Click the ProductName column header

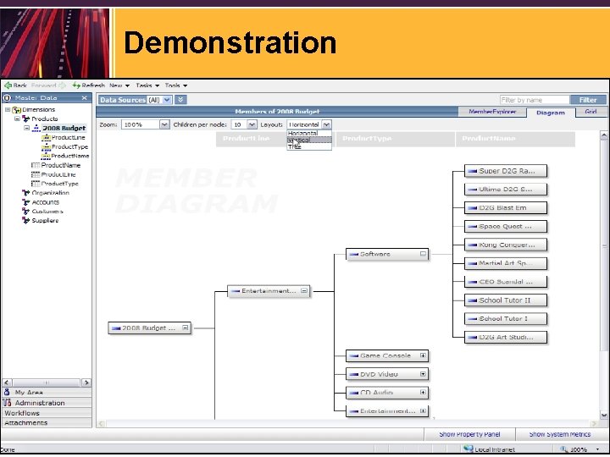click(x=515, y=139)
